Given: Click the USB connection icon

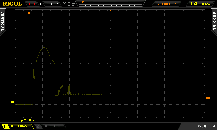Looking at the screenshot, I should 200,126.
